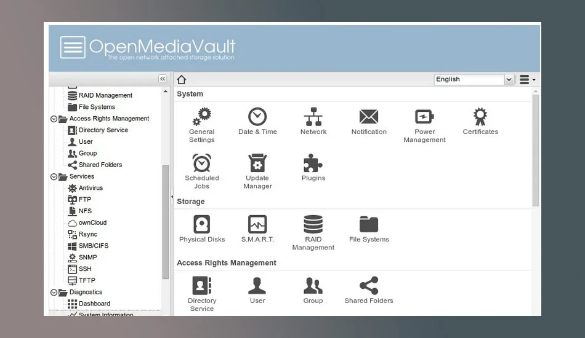Viewport: 585px width, 338px height.
Task: Select Dashboard under Diagnostics
Action: [89, 304]
